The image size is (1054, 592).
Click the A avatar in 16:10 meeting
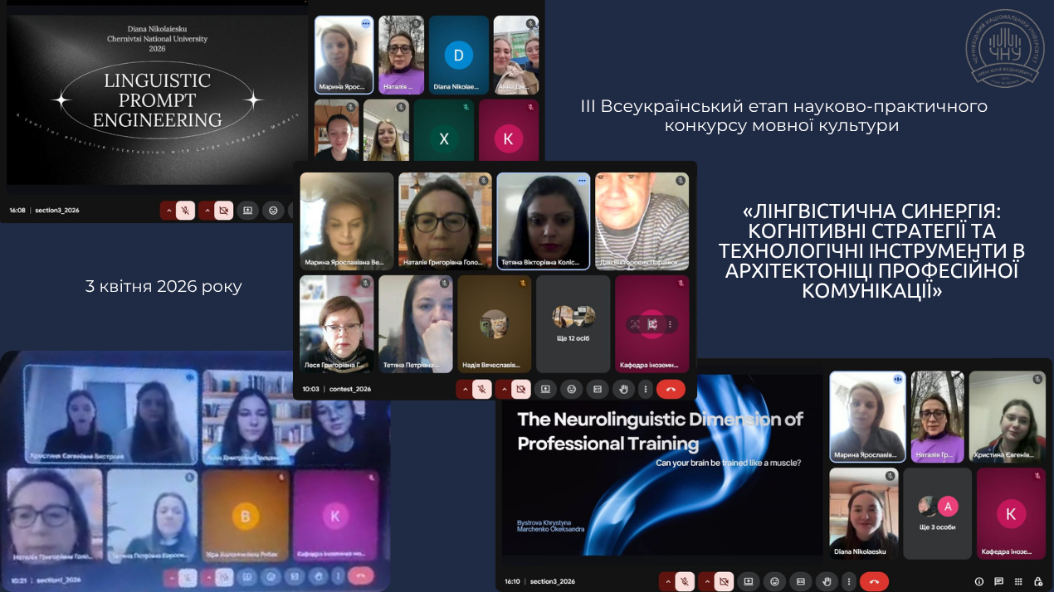pos(948,506)
